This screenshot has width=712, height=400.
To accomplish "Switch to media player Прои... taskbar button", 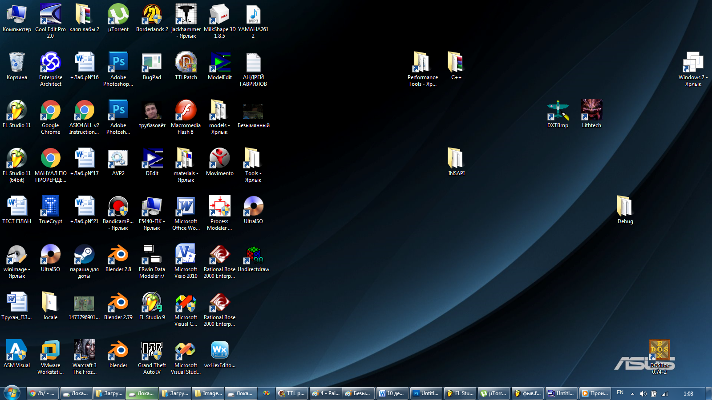I will click(595, 393).
